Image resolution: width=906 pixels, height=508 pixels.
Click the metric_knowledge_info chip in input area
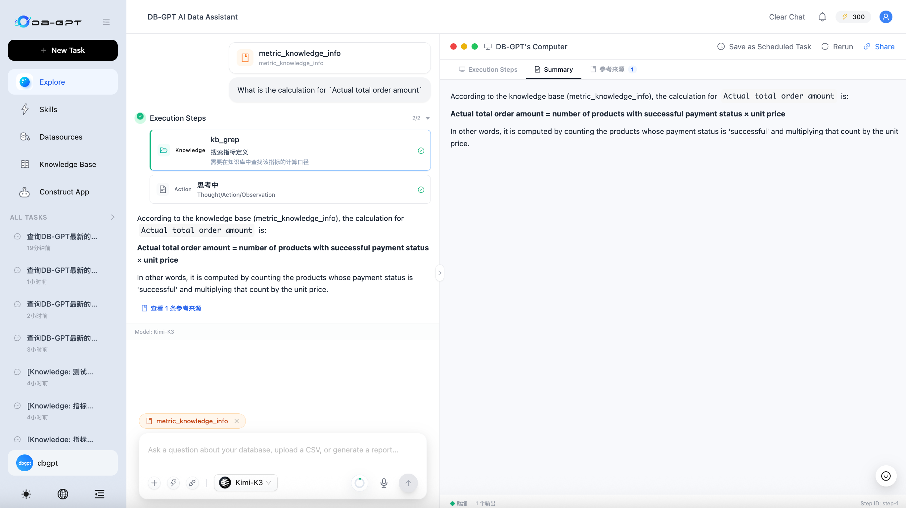(192, 421)
